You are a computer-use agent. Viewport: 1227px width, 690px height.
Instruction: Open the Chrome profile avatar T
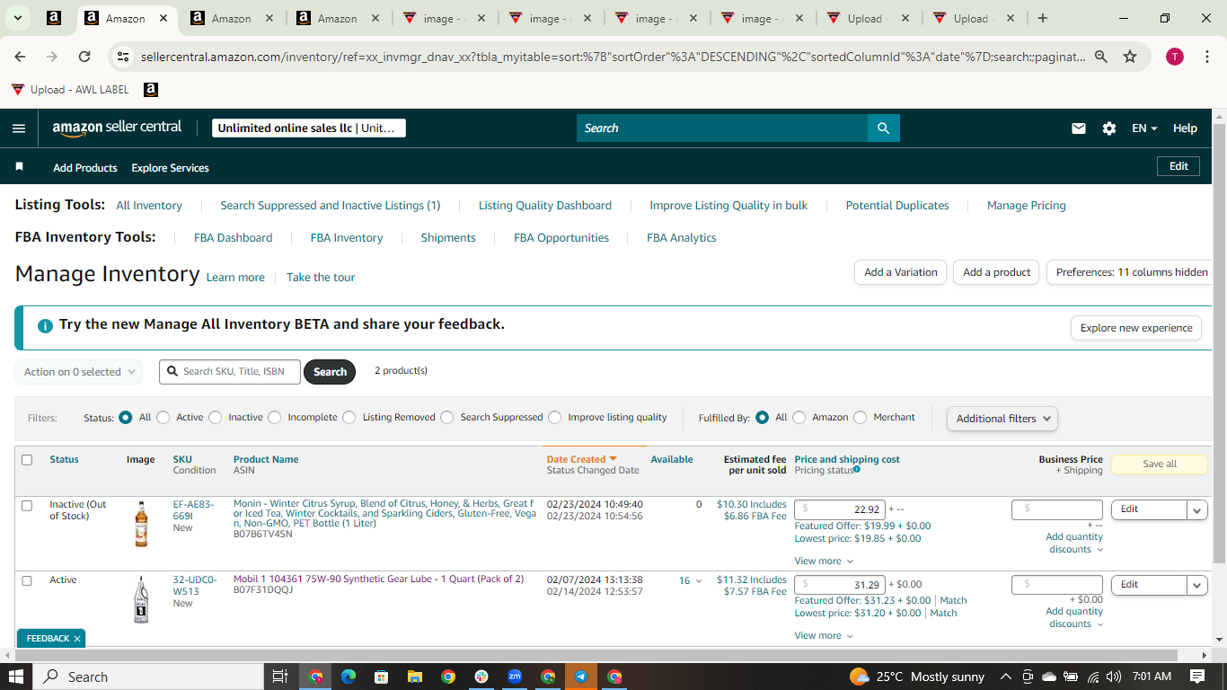coord(1175,57)
